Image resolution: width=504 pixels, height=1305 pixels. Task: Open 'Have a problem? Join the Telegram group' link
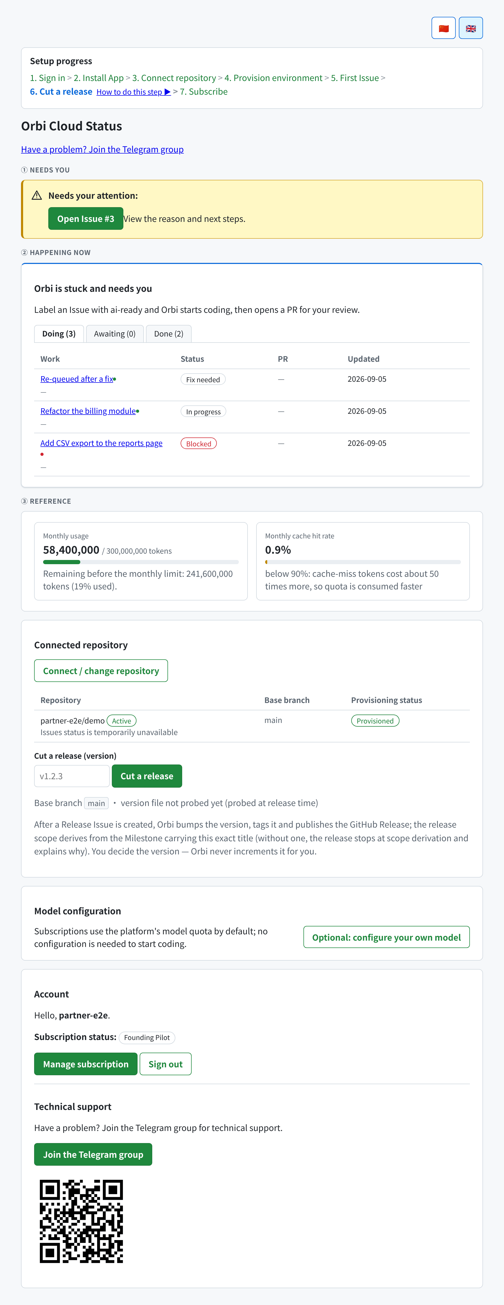102,149
